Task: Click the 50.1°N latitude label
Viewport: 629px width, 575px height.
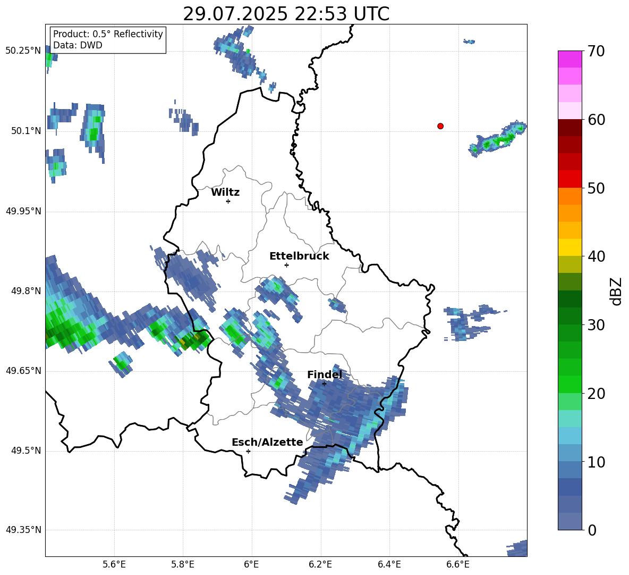Action: (x=26, y=131)
